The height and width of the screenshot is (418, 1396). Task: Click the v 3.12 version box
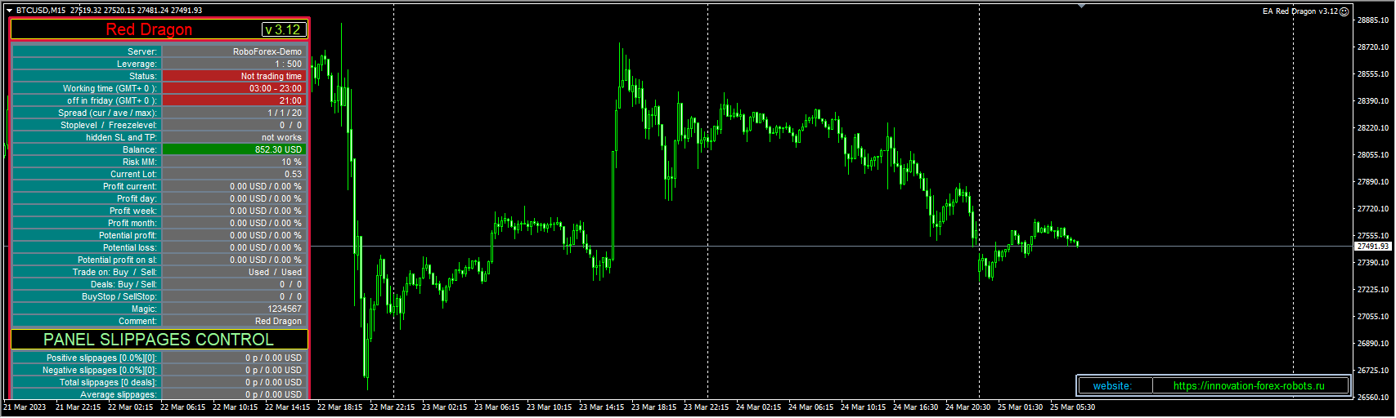click(283, 29)
